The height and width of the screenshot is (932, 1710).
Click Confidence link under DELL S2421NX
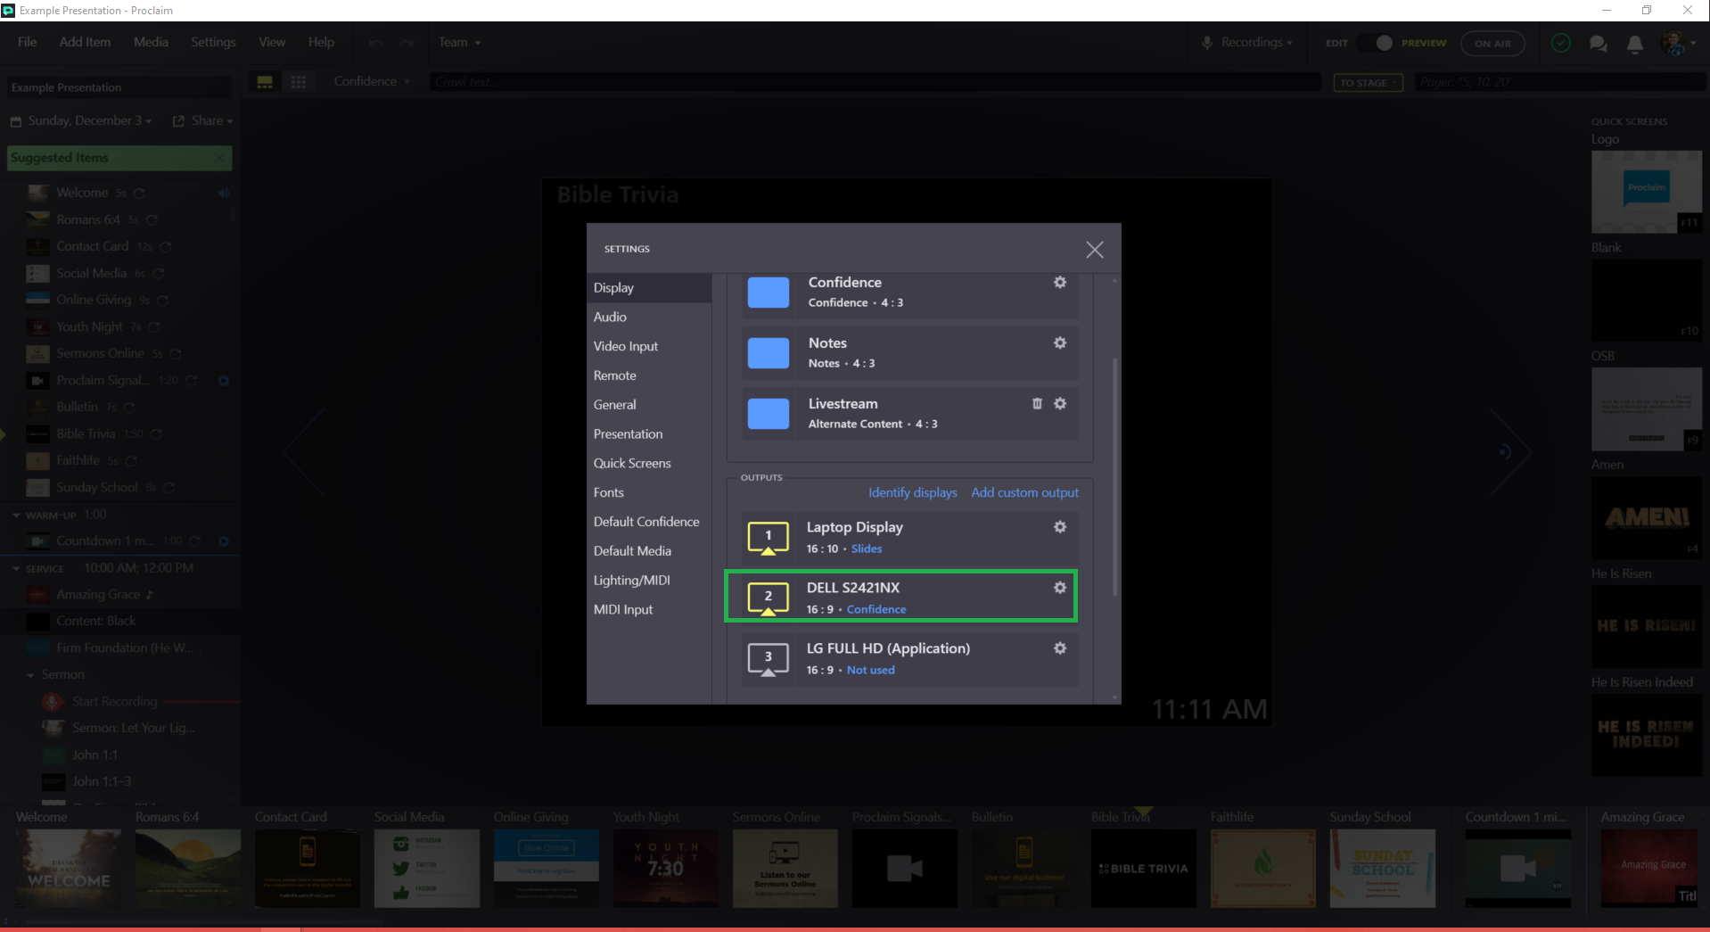click(x=876, y=609)
